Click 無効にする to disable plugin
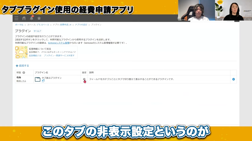This screenshot has height=141, width=252. (21, 81)
